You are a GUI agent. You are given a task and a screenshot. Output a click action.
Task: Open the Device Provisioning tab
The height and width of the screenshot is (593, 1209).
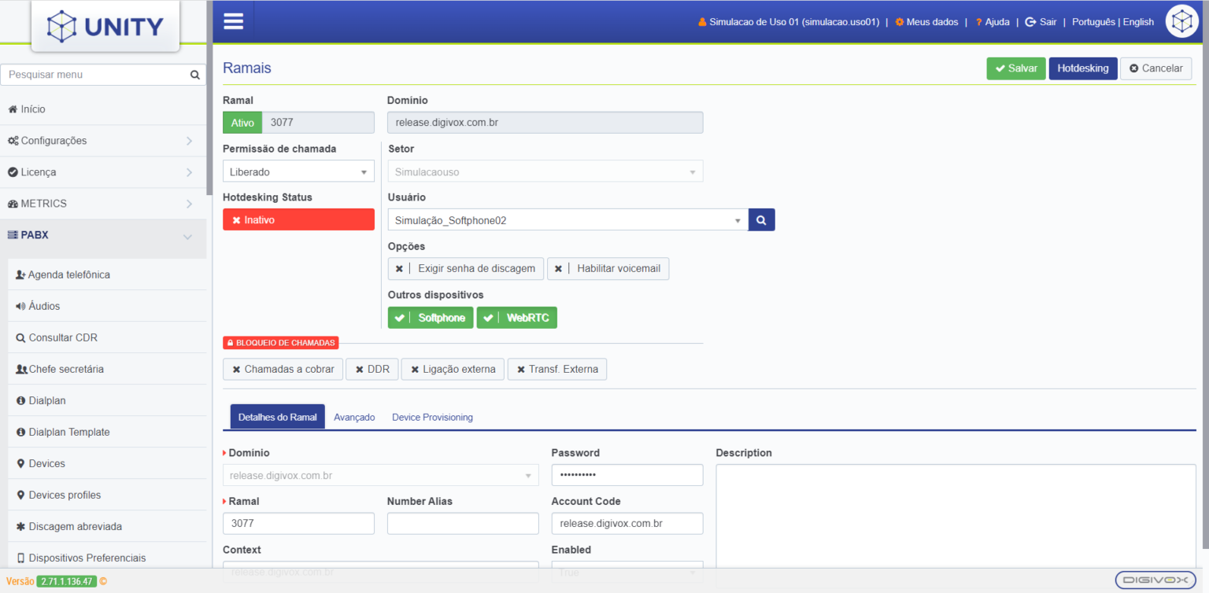[x=432, y=417]
